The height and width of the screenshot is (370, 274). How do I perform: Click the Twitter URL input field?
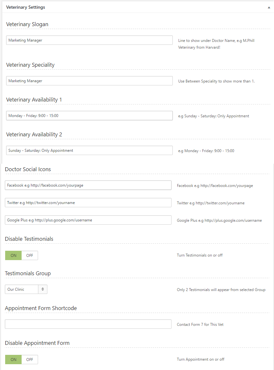pyautogui.click(x=88, y=203)
